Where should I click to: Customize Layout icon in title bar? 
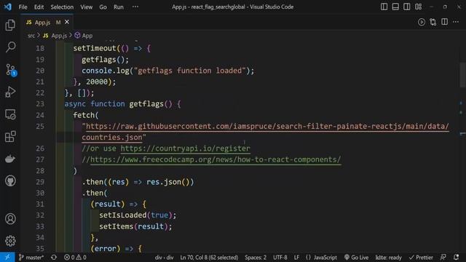coord(419,7)
